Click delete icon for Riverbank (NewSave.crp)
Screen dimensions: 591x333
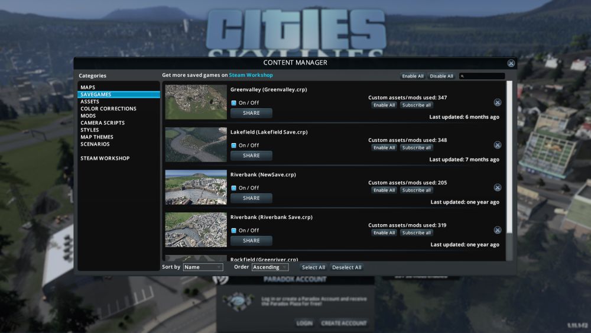pos(497,187)
